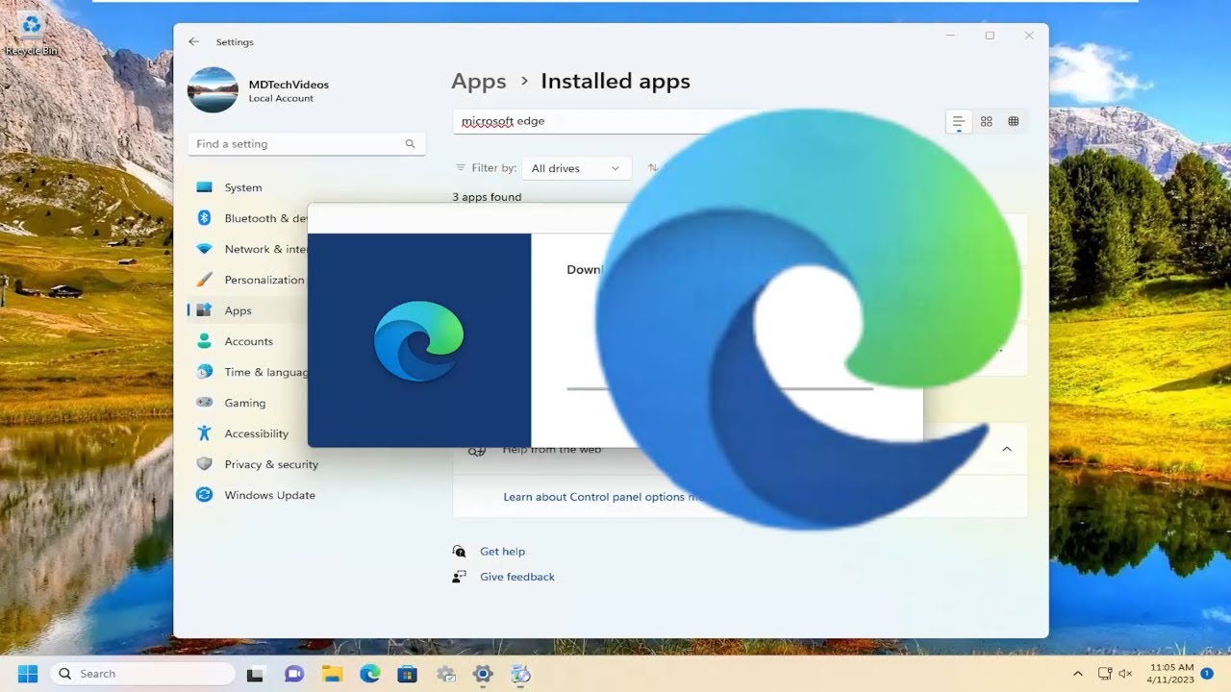The image size is (1231, 692).
Task: Click the Get help headset icon
Action: [459, 552]
